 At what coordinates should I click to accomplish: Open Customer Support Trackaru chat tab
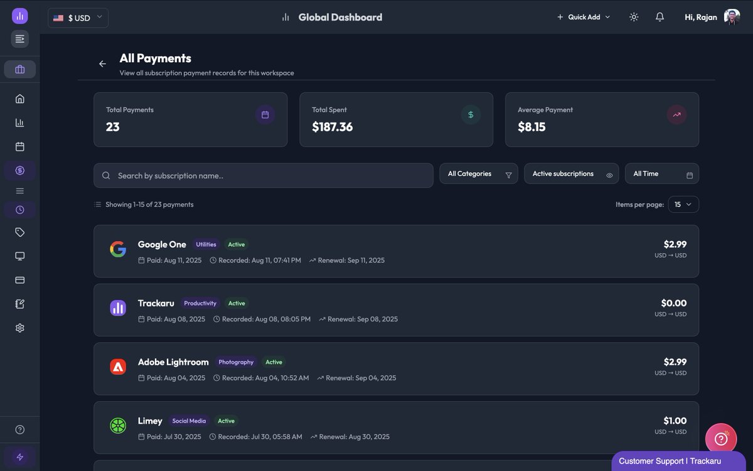[x=678, y=461]
